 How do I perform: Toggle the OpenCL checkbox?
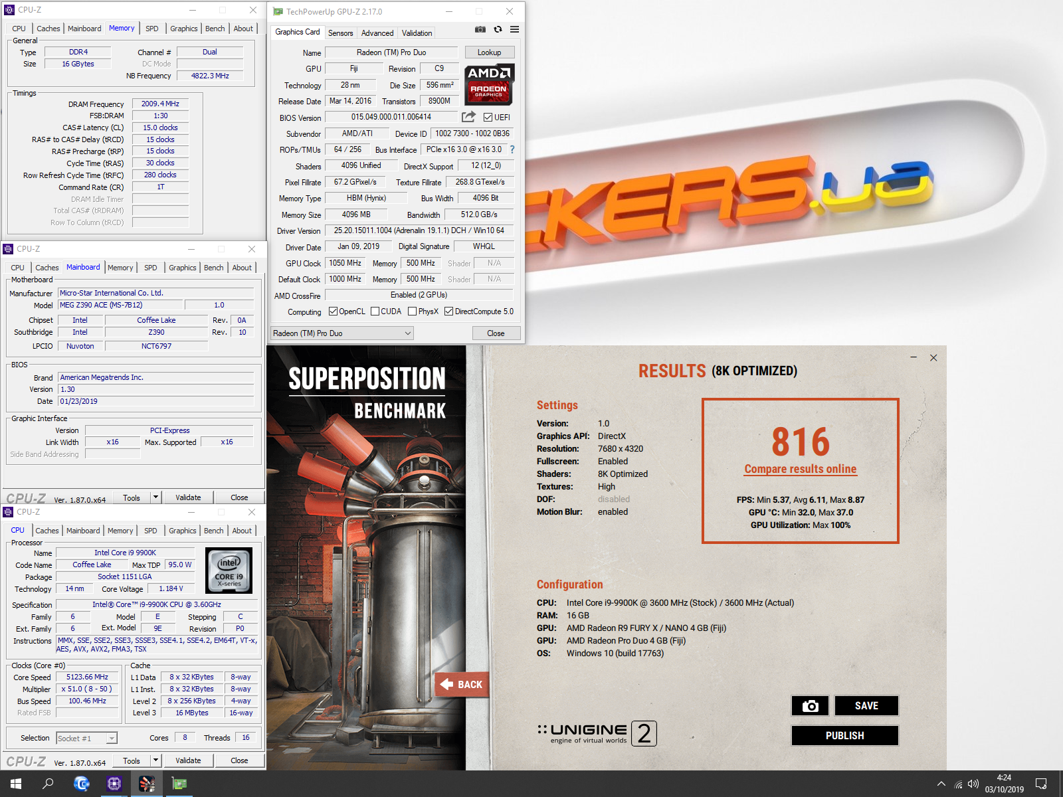[334, 311]
